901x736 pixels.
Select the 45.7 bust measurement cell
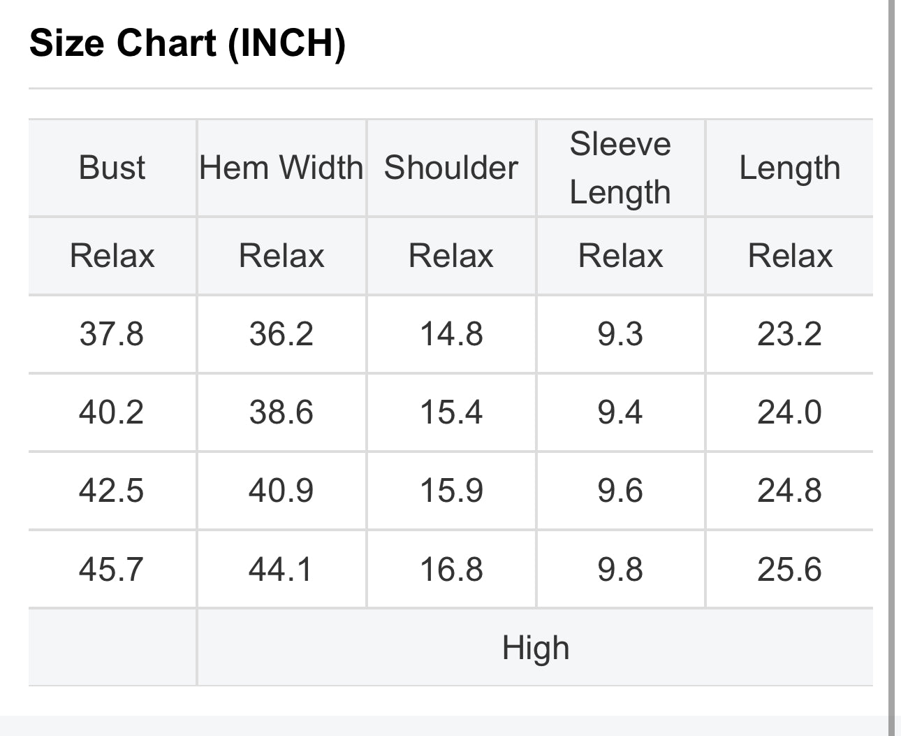point(112,569)
